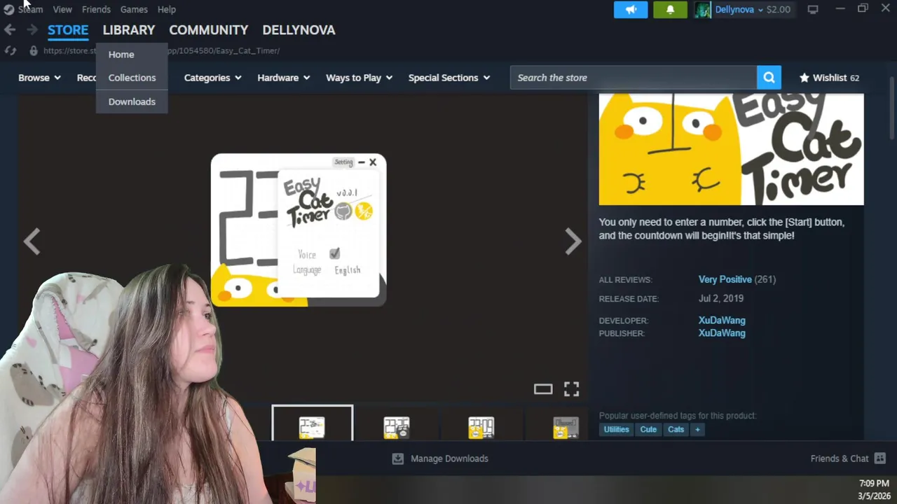
Task: Open the Very Positive reviews link
Action: pyautogui.click(x=725, y=279)
